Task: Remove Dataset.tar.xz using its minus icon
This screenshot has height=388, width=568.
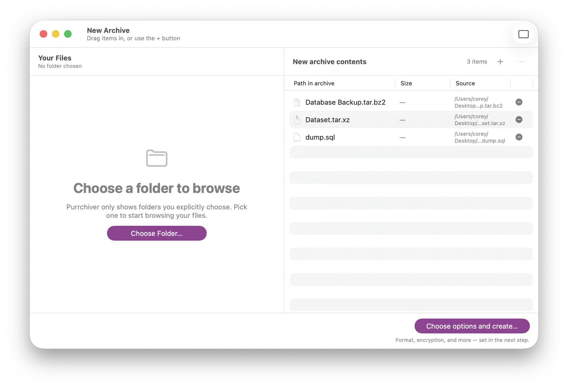Action: 519,120
